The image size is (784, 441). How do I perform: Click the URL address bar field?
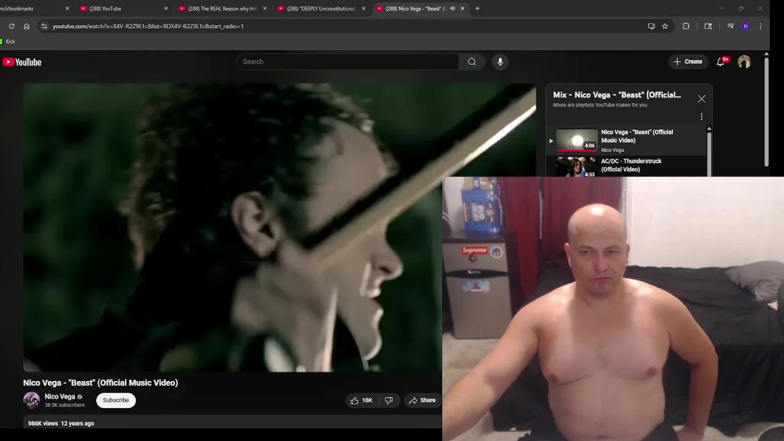click(x=343, y=26)
